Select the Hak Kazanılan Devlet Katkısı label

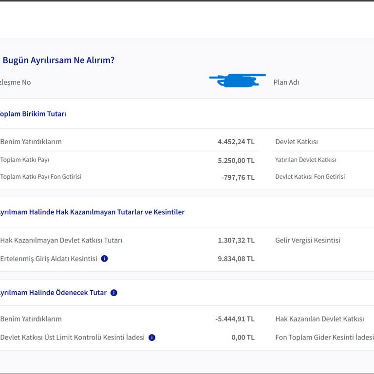319,319
